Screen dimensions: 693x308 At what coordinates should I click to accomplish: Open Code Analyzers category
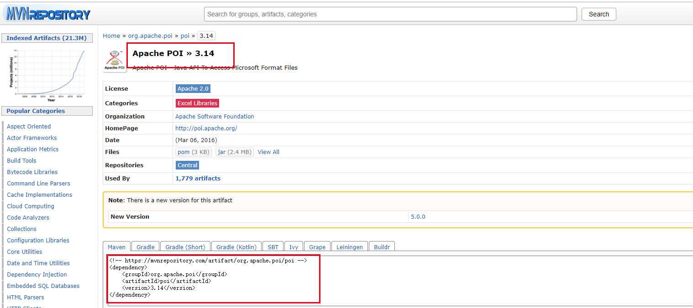[x=28, y=218]
